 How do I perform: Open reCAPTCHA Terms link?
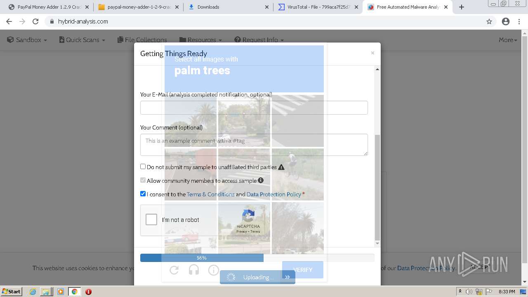pos(255,231)
